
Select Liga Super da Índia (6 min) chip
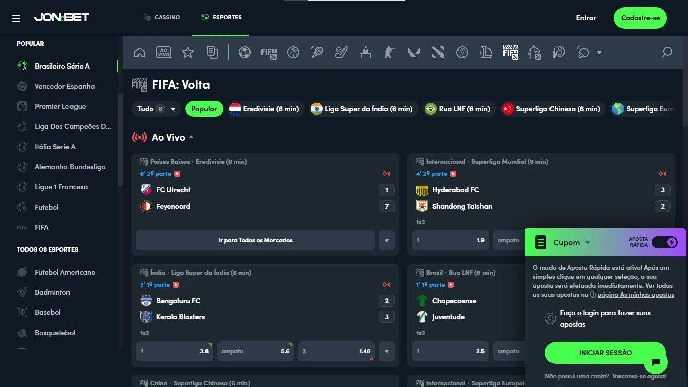364,109
